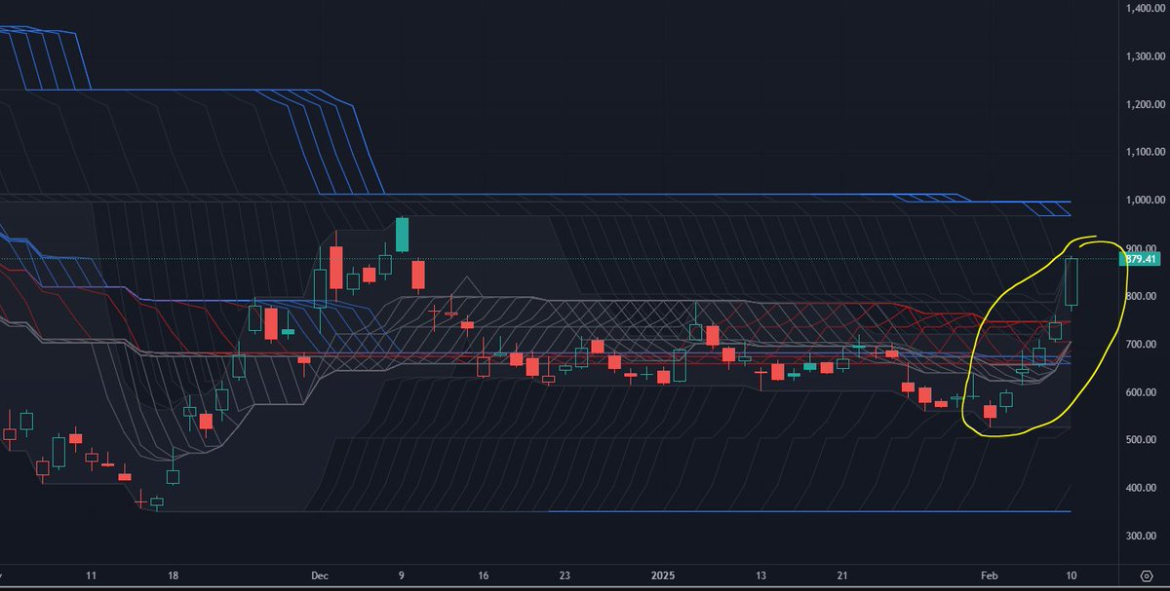Select the Dec label on time axis

[x=322, y=574]
